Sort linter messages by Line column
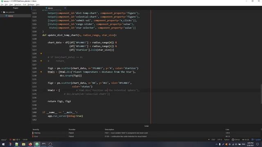The image size is (262, 147). click(228, 129)
